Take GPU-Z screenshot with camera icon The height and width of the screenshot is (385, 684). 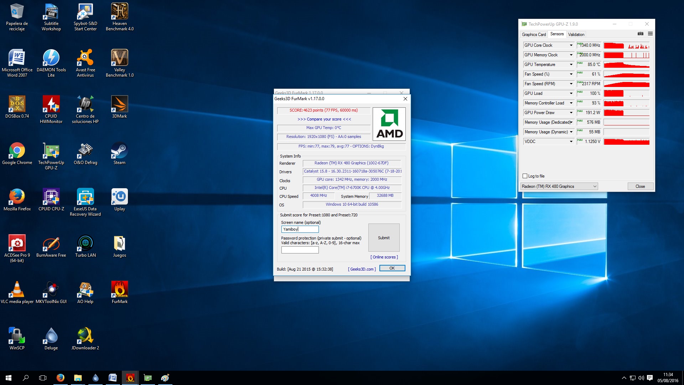pyautogui.click(x=640, y=34)
